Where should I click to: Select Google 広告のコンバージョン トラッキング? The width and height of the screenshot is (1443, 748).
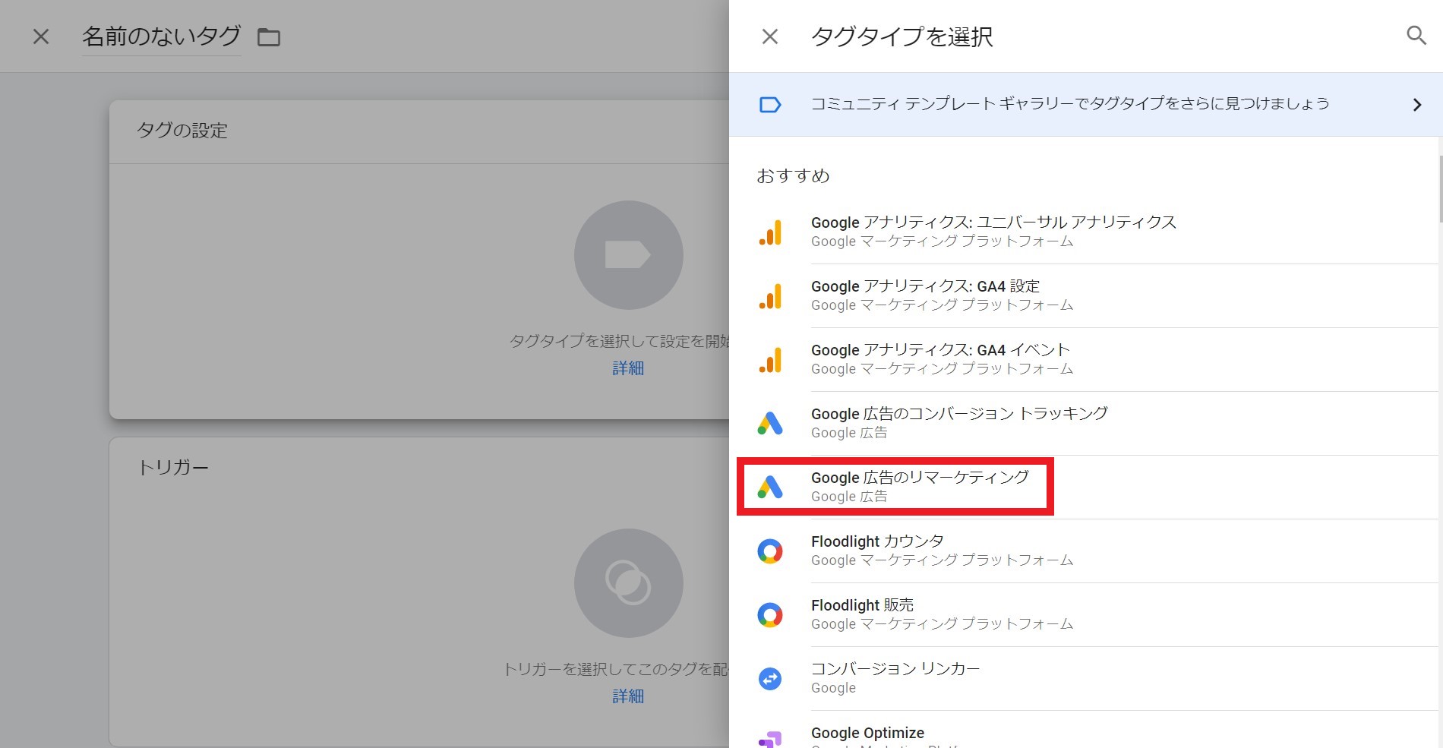click(x=1086, y=423)
